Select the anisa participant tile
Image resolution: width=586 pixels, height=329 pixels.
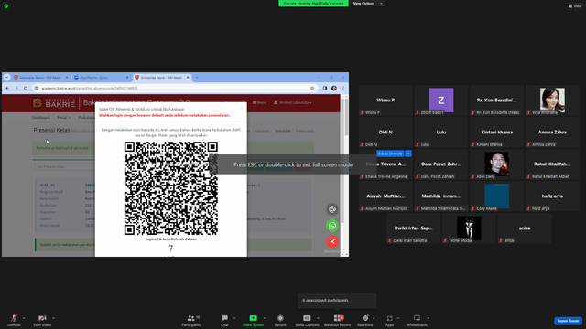[x=525, y=228]
